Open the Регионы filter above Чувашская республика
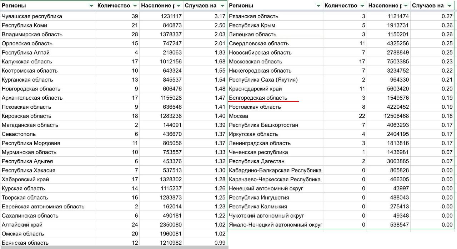The image size is (457, 249). tap(91, 5)
